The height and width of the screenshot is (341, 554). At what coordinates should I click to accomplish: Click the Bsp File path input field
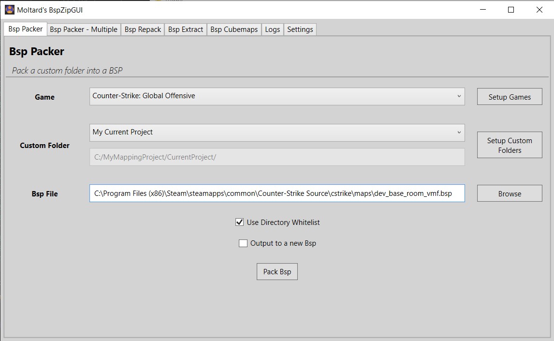(x=277, y=193)
